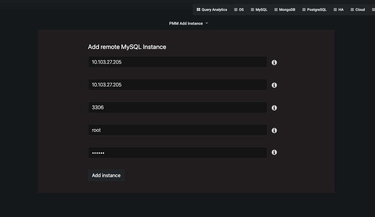Open the MongoDB menu
This screenshot has height=217, width=375.
tap(285, 10)
